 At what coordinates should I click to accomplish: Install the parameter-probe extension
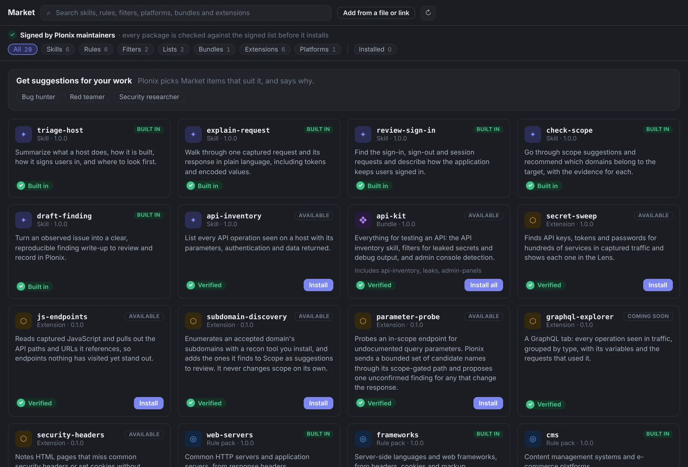click(488, 403)
